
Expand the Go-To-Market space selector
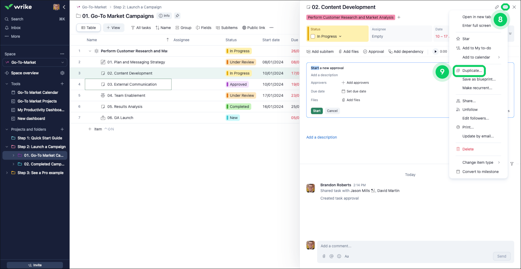tap(62, 62)
